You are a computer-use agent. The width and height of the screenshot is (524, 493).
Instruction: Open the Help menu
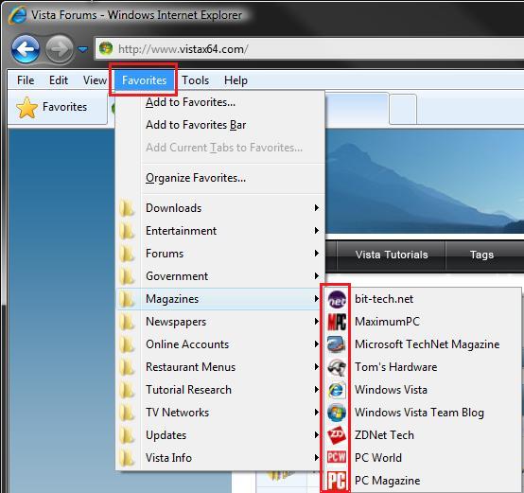tap(236, 80)
